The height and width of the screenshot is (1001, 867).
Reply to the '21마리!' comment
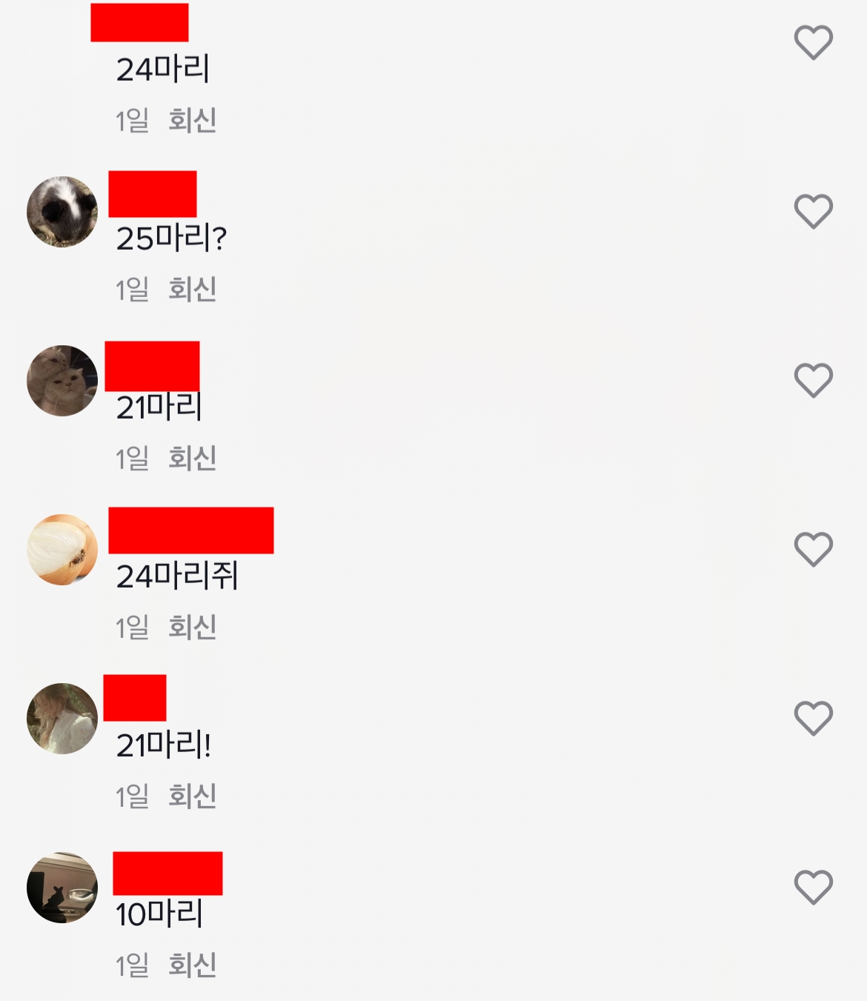pyautogui.click(x=192, y=796)
